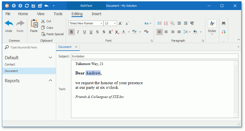Expand the Reports navigation group
The height and width of the screenshot is (131, 245).
click(50, 80)
